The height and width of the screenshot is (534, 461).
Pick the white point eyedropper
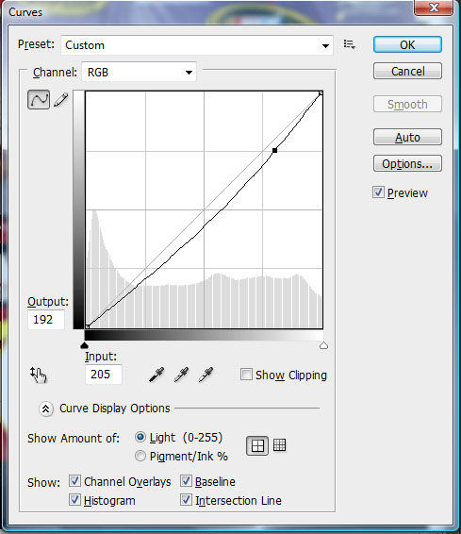(206, 375)
